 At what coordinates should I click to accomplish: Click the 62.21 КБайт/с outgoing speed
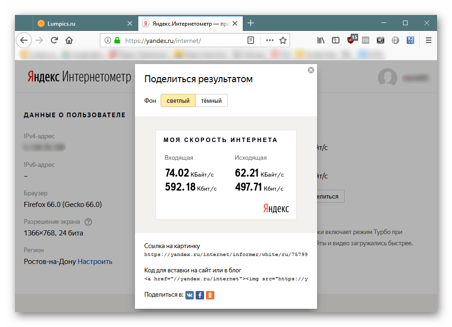tap(260, 173)
